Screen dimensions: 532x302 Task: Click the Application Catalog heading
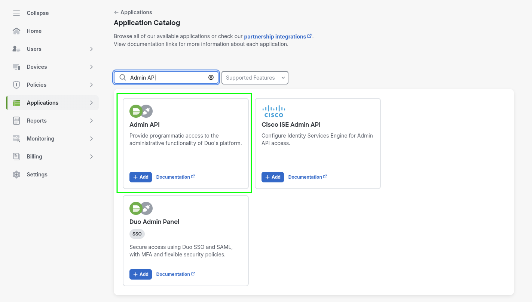pos(147,23)
